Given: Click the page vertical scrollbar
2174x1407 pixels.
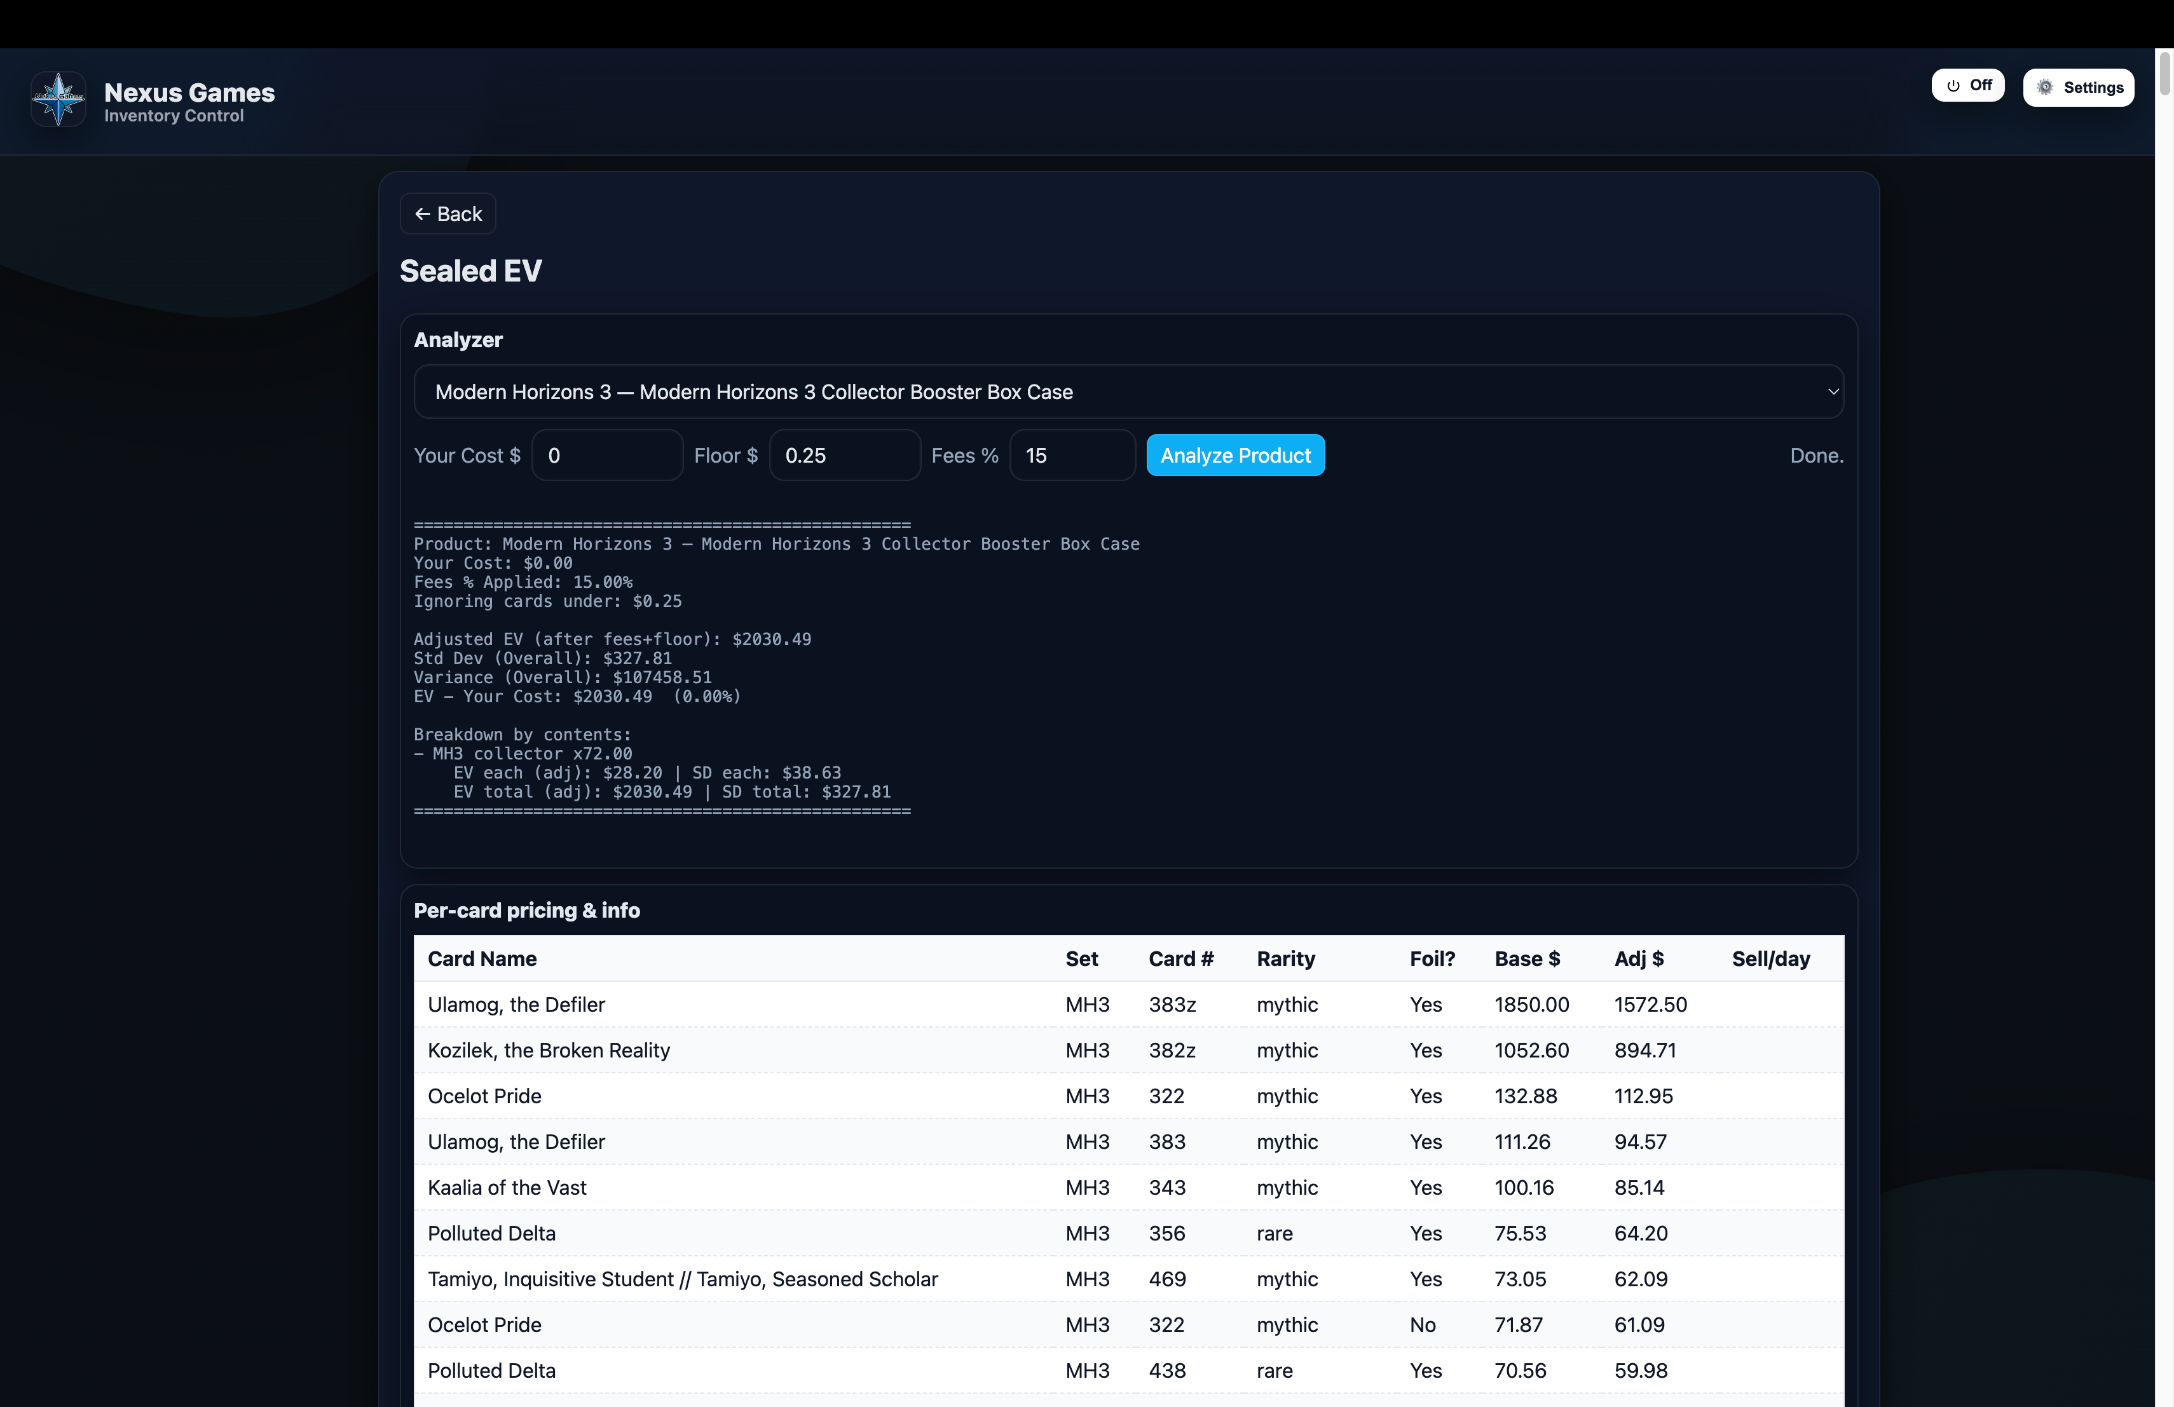Looking at the screenshot, I should pos(2164,73).
